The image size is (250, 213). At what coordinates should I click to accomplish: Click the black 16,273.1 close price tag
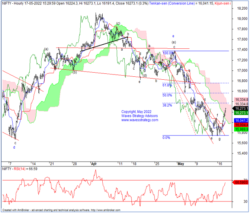click(x=241, y=109)
